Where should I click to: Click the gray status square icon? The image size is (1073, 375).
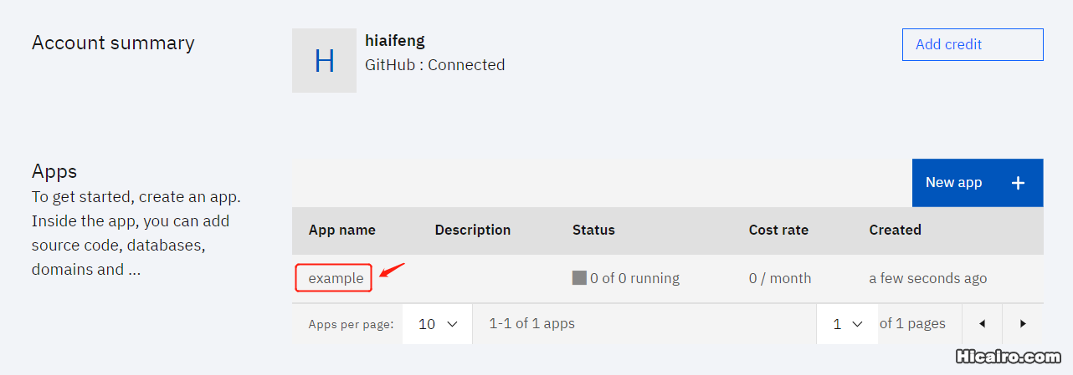(x=579, y=278)
